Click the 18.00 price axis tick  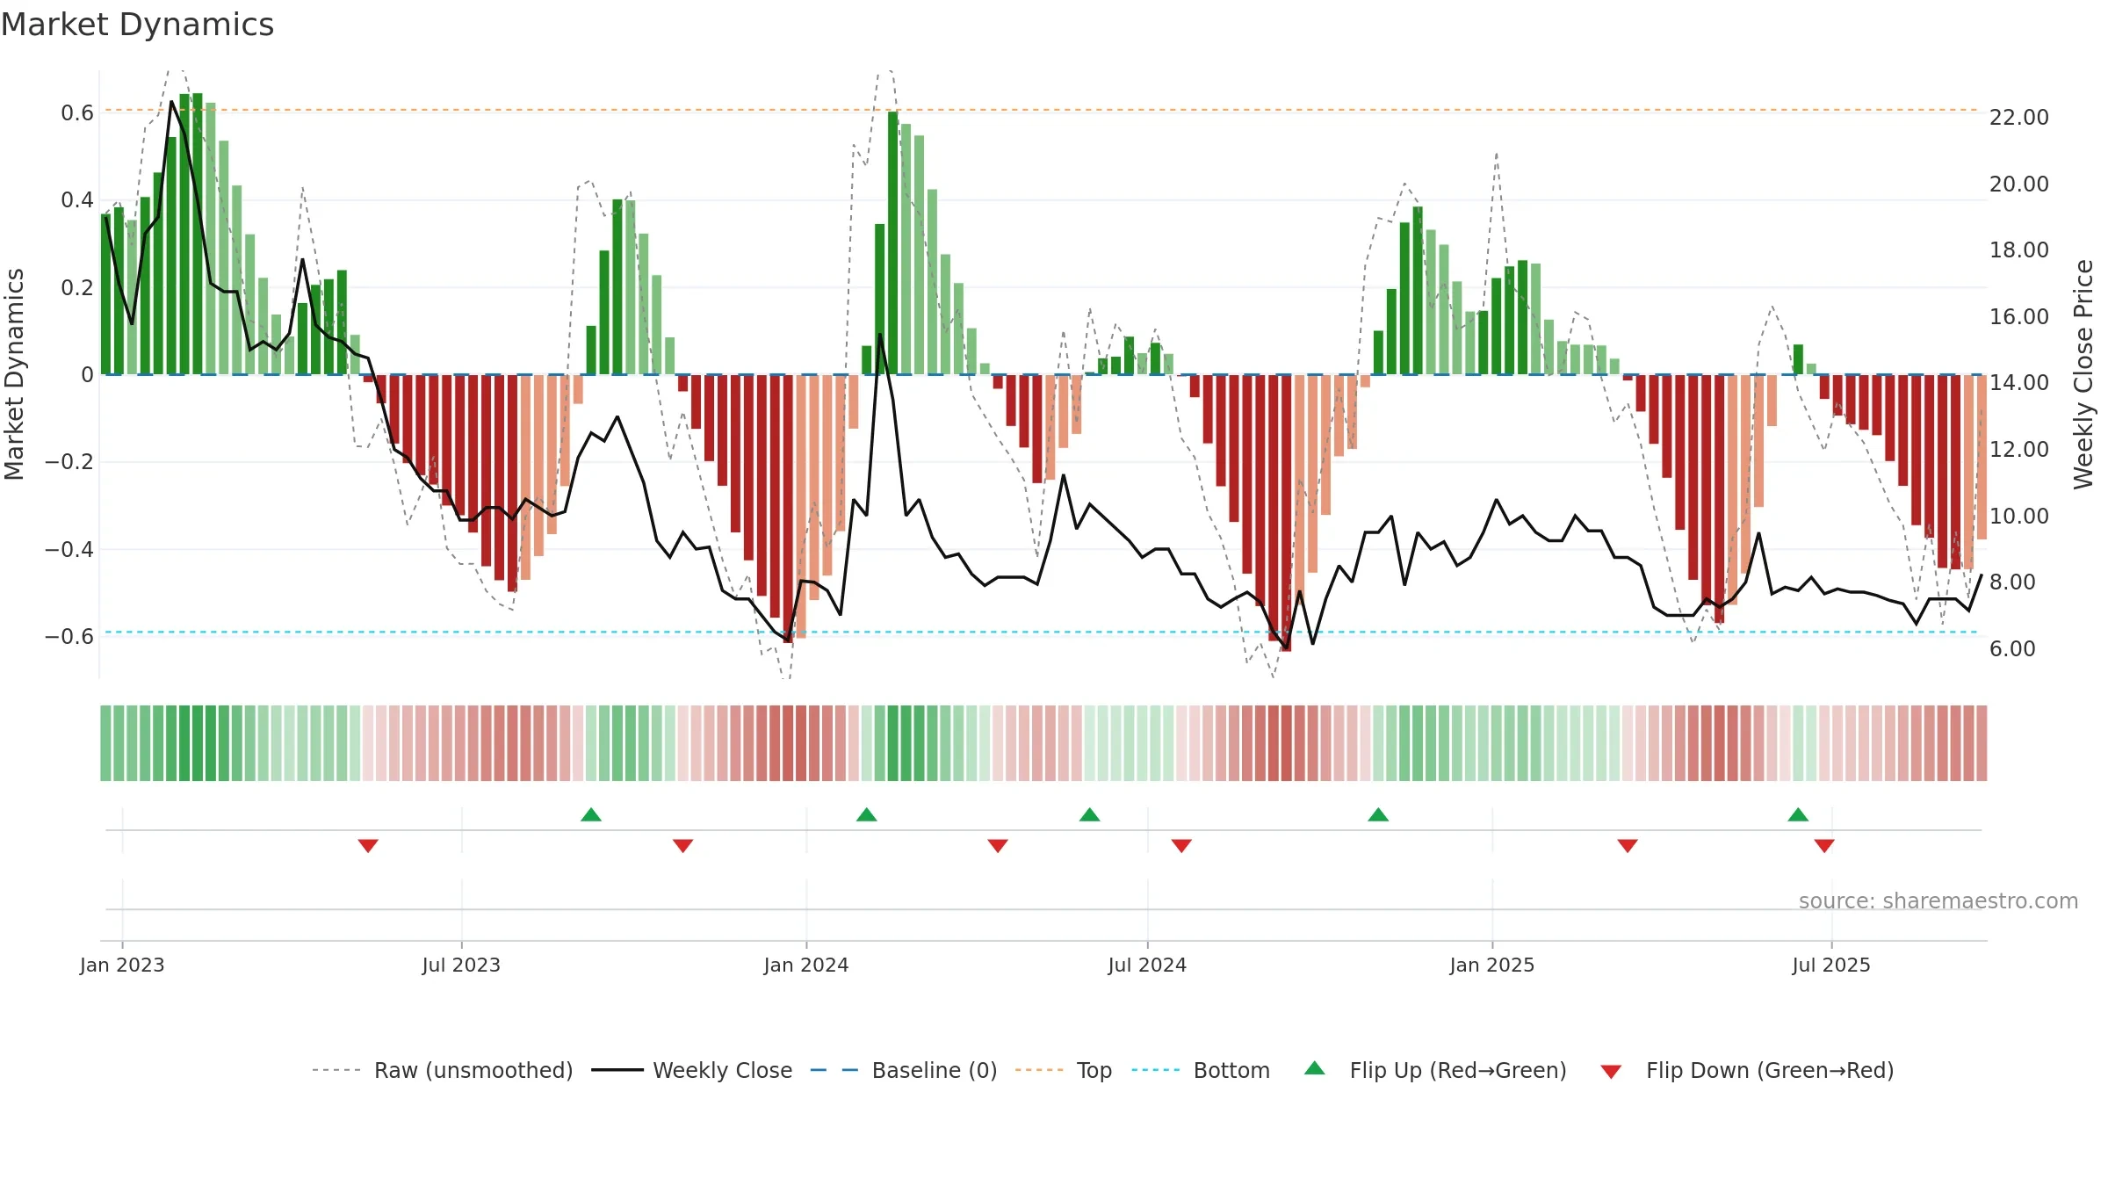tap(2019, 250)
